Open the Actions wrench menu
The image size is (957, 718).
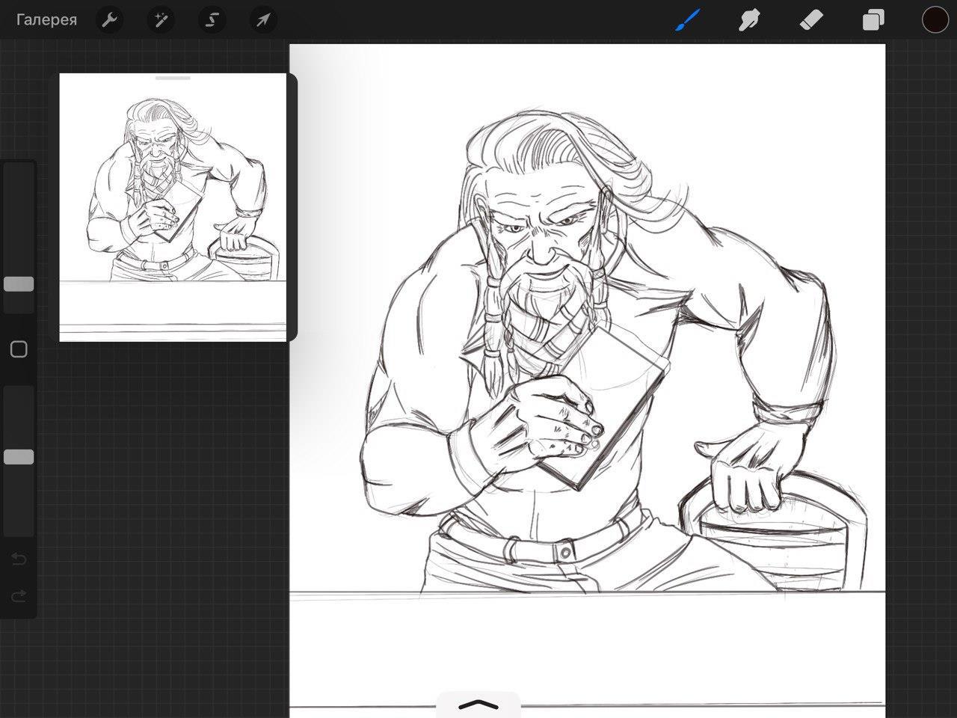click(x=110, y=20)
